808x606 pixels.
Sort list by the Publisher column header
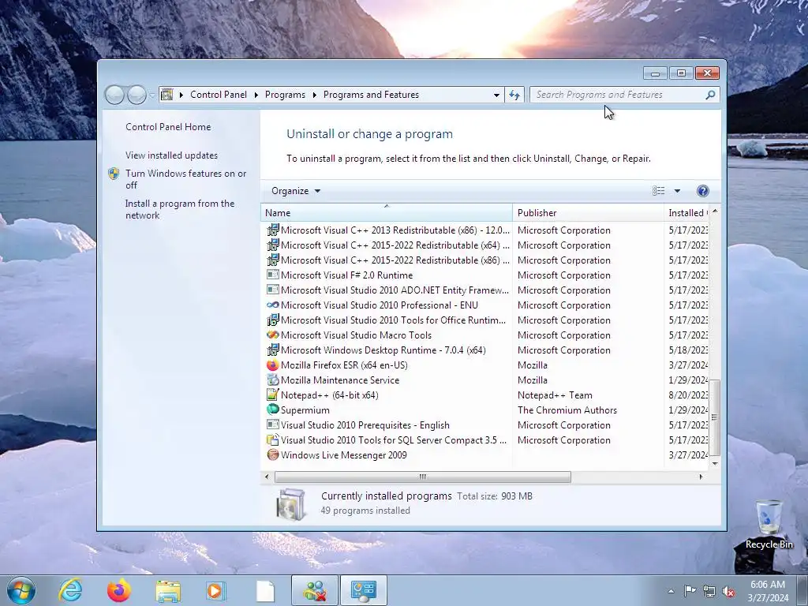[x=588, y=213]
